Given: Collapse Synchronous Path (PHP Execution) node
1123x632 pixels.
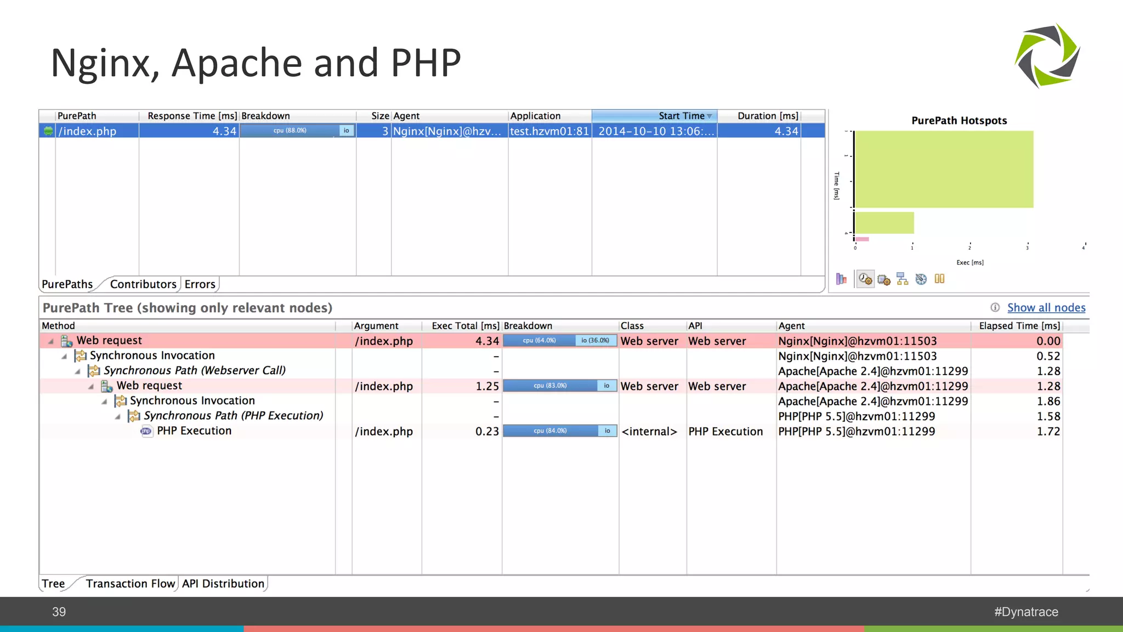Looking at the screenshot, I should (x=118, y=417).
